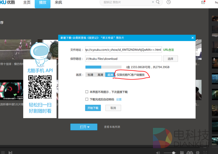Click the 查看本地列表 link
This screenshot has width=218, height=154.
point(112,127)
